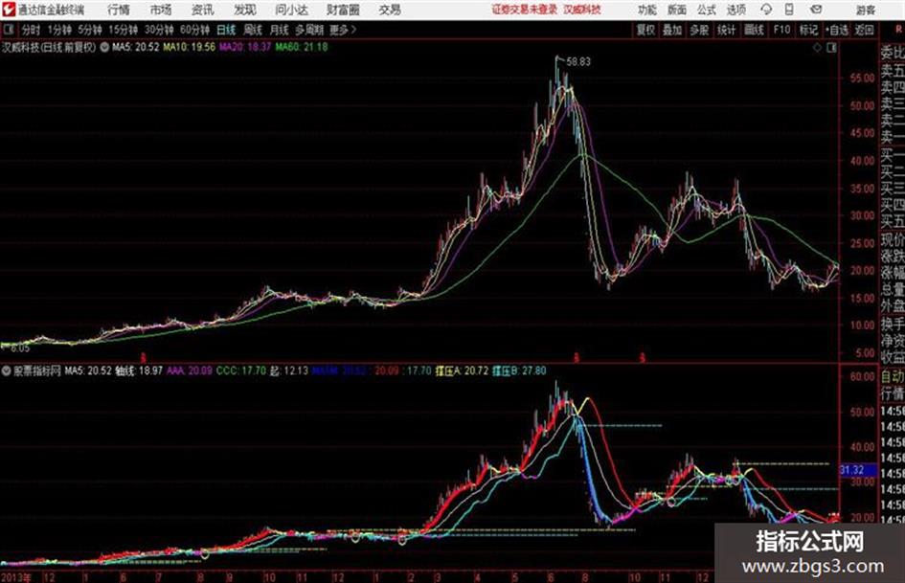The height and width of the screenshot is (583, 905).
Task: Open the 公式 menu
Action: pyautogui.click(x=707, y=10)
